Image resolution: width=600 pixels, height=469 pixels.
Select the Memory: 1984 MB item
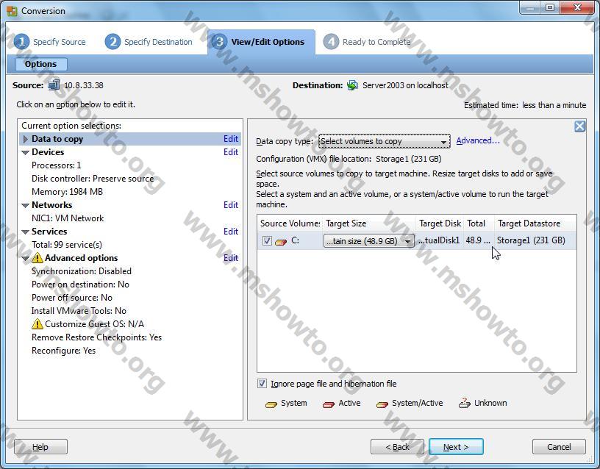(x=68, y=192)
